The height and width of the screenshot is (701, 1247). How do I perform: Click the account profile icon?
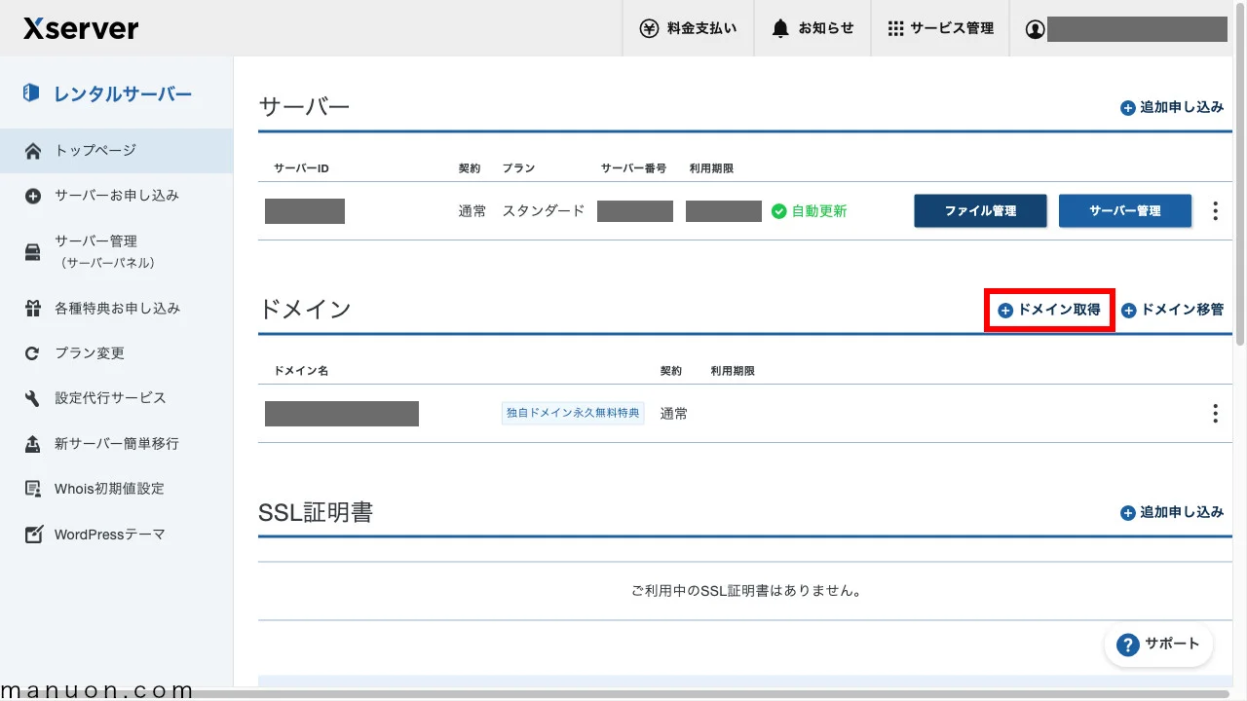(1035, 28)
